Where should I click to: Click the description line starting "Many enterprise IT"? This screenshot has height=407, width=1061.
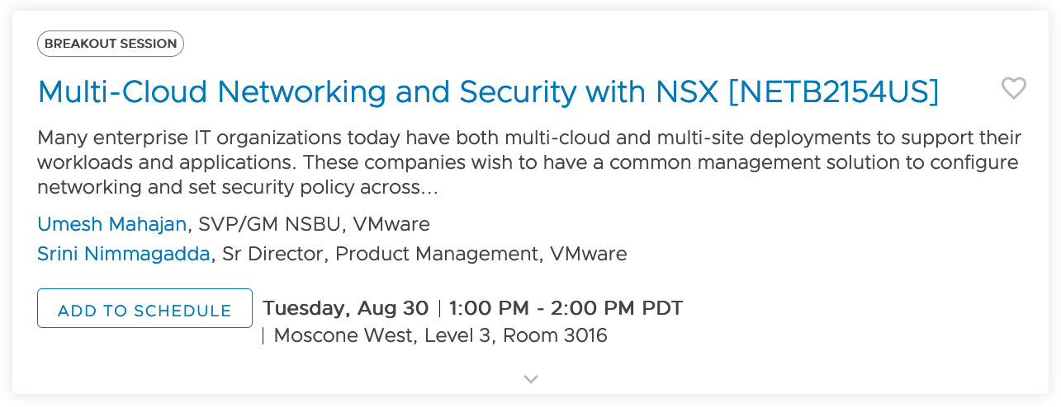coord(528,138)
